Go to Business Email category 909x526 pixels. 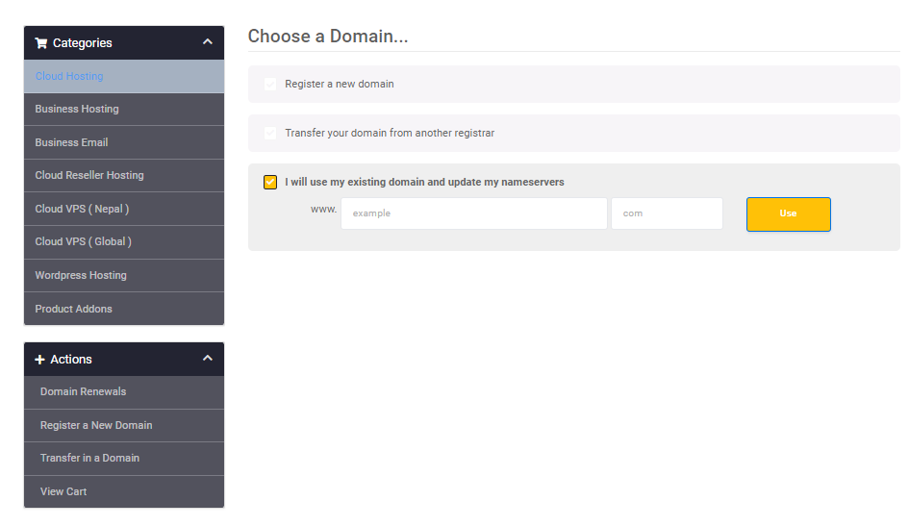[71, 142]
